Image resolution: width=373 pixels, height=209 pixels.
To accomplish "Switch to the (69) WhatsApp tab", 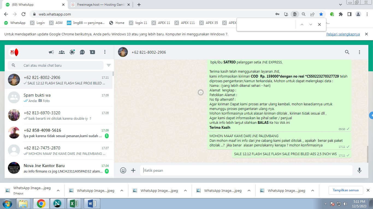I will coord(35,5).
